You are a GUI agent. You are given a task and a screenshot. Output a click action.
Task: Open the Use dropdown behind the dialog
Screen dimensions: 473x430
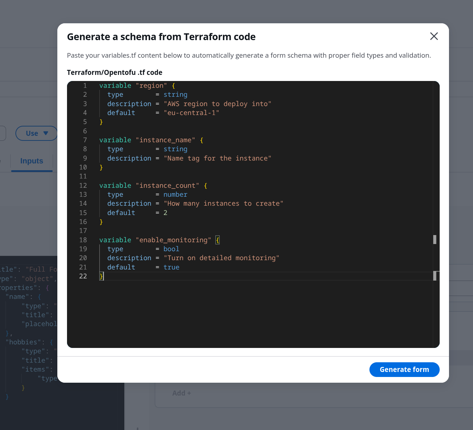pyautogui.click(x=37, y=133)
